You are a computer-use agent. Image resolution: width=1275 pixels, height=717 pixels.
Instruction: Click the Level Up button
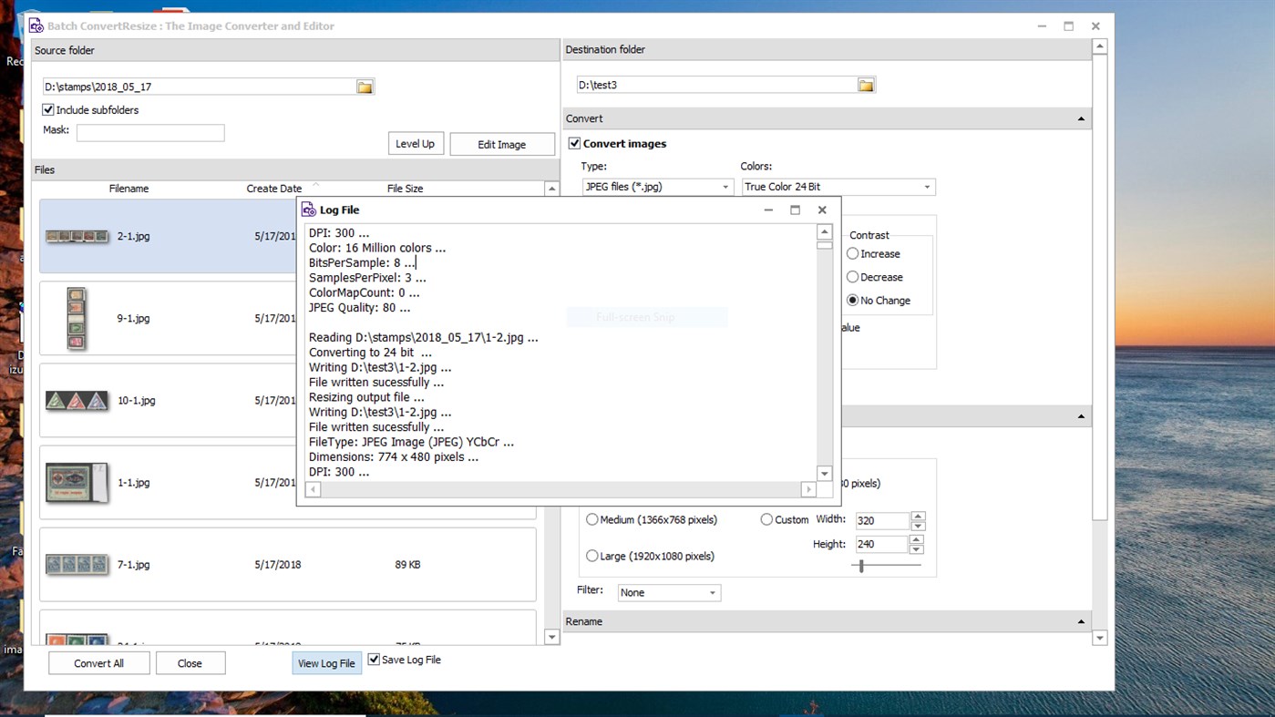click(416, 143)
